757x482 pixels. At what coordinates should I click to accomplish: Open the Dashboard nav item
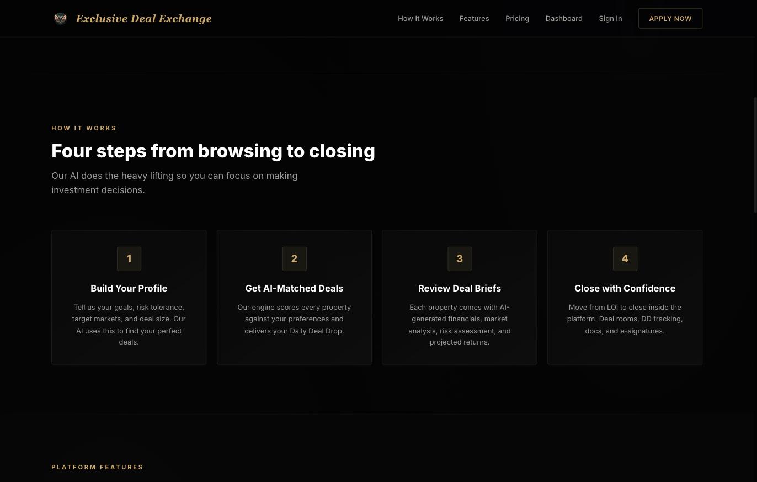point(564,19)
